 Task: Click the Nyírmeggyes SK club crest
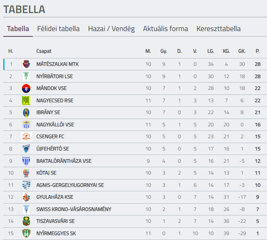point(26,233)
